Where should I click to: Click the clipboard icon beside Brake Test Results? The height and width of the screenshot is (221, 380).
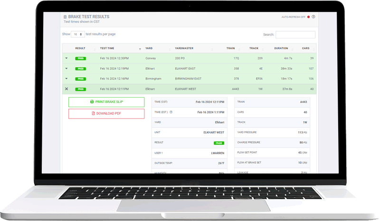point(65,17)
